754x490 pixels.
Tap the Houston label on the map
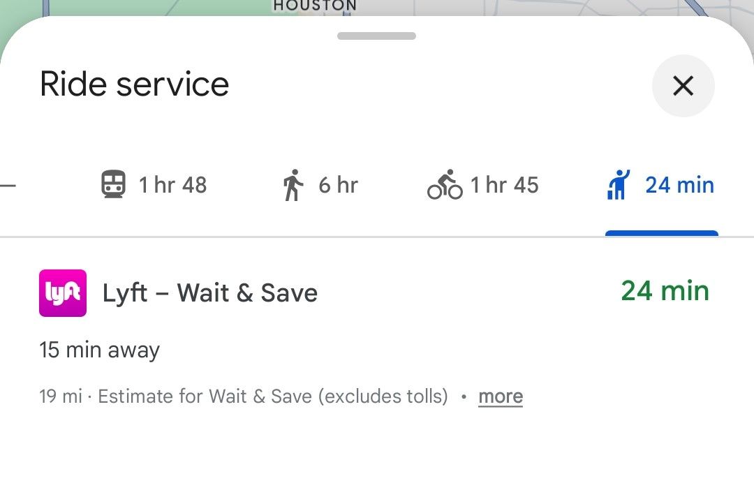tap(315, 6)
